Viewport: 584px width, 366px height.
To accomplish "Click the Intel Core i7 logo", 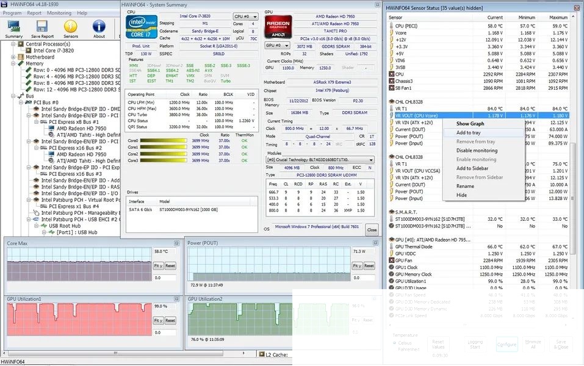I will pos(141,27).
